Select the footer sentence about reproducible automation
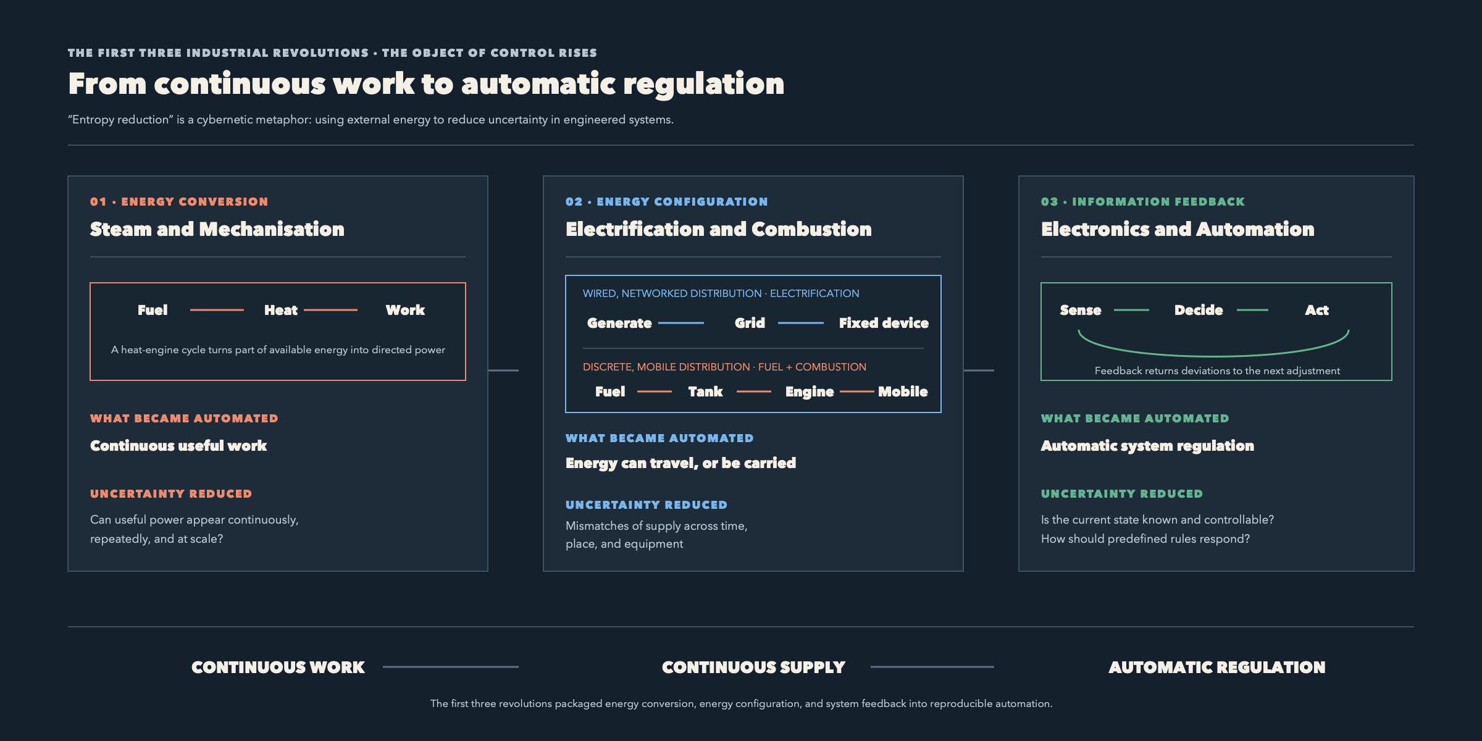 tap(741, 703)
